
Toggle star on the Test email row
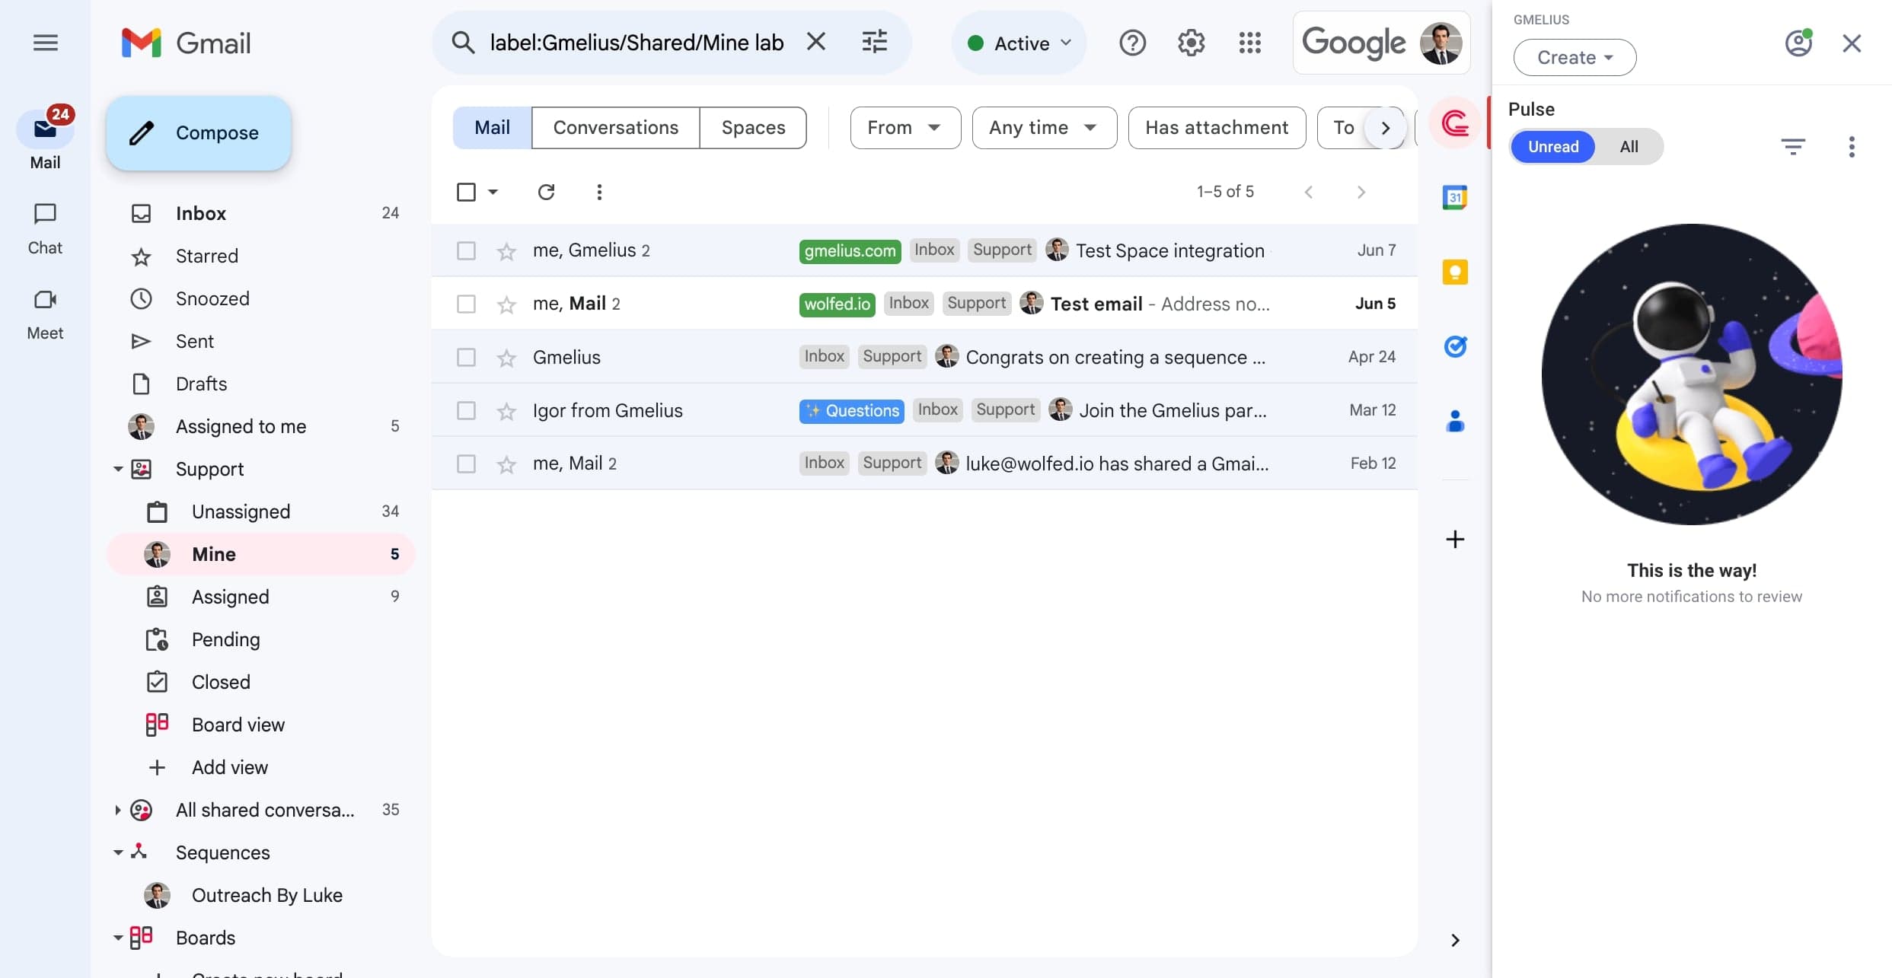pyautogui.click(x=506, y=304)
